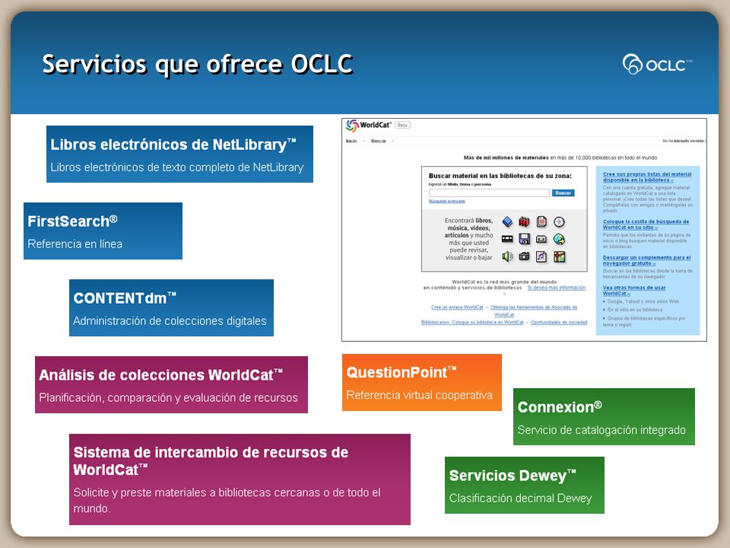Click the globe internet resource icon

pyautogui.click(x=559, y=239)
